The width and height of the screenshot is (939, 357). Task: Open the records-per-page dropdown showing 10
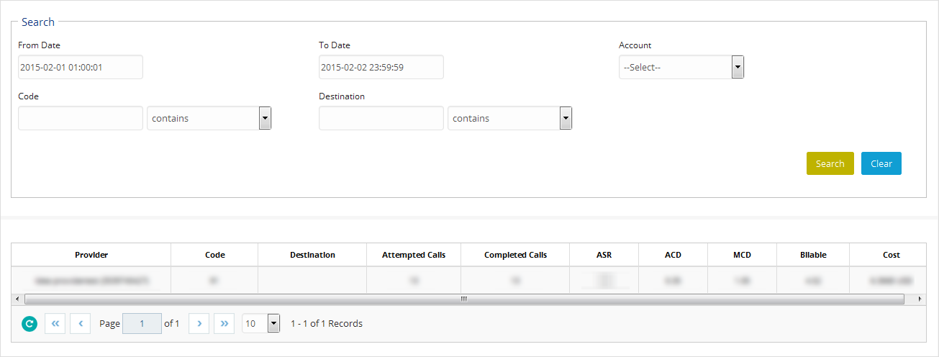(260, 324)
